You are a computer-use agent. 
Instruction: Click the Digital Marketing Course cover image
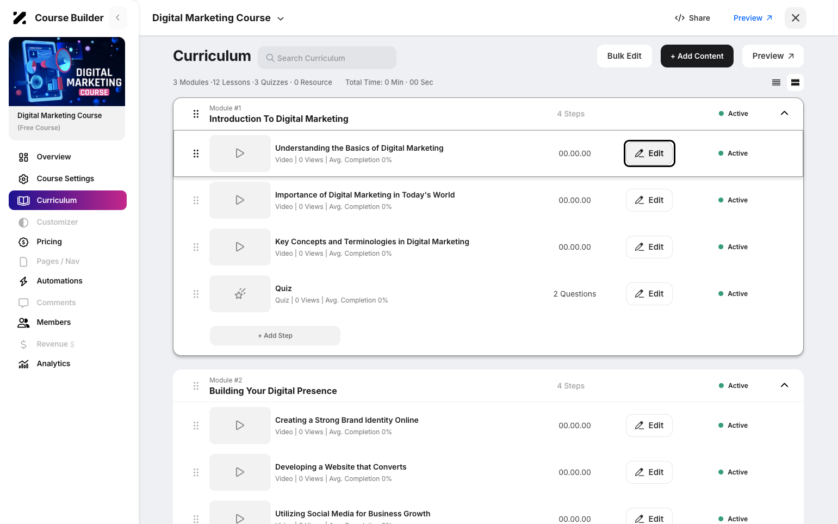(x=67, y=72)
